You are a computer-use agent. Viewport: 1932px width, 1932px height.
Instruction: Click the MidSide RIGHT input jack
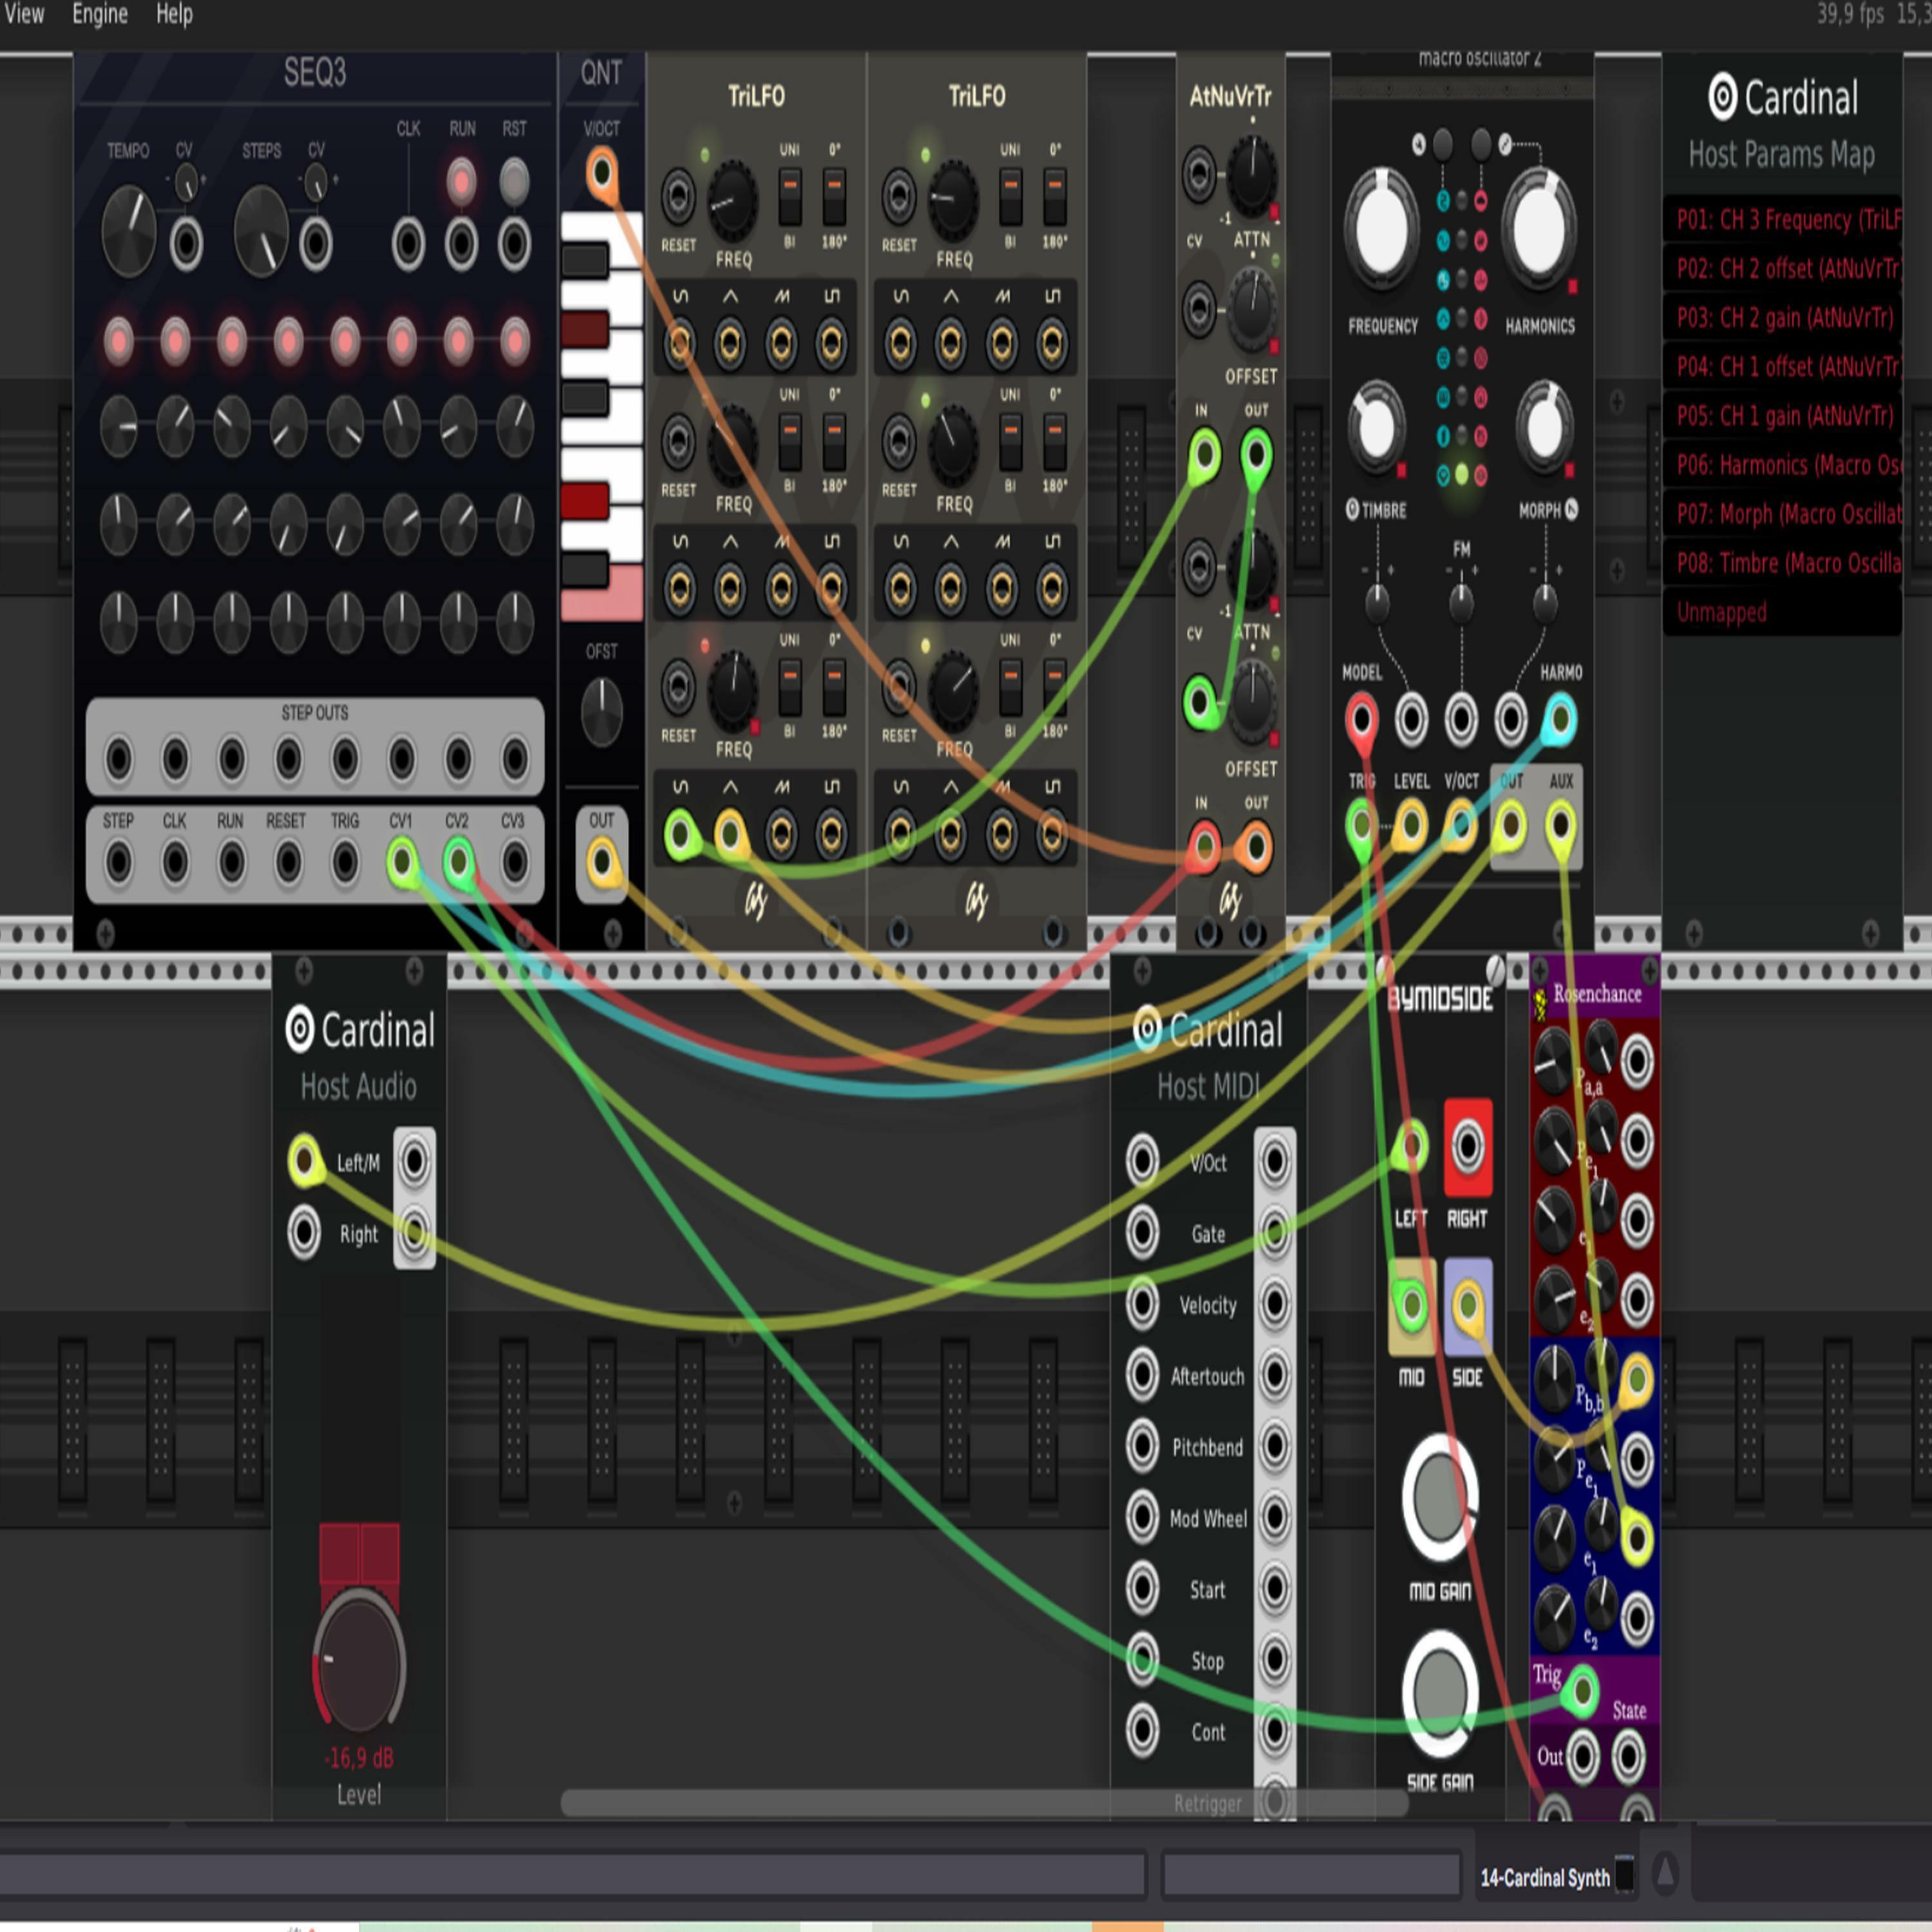(x=1467, y=1147)
